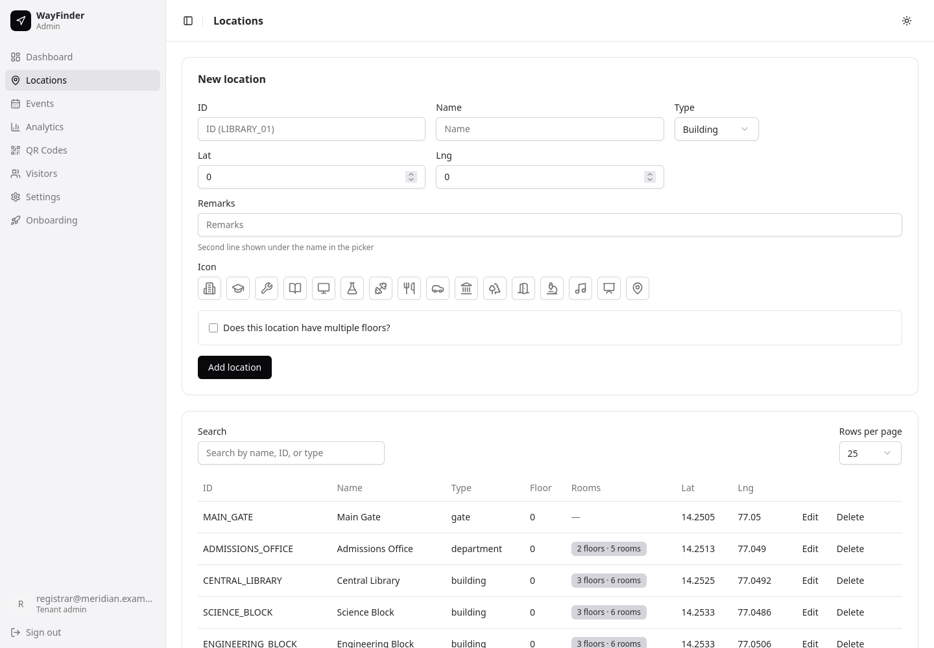The width and height of the screenshot is (934, 648).
Task: Select the fork and knife icon
Action: coord(409,288)
